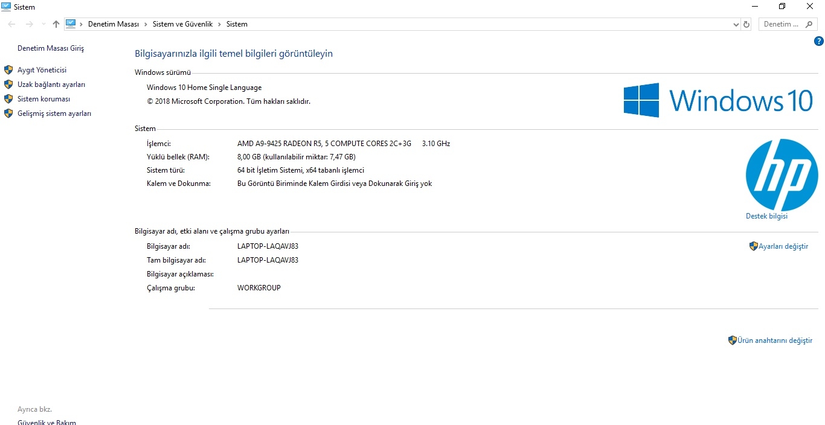
Task: Open Sistem ve Güvenlik breadcrumb
Action: pos(182,24)
